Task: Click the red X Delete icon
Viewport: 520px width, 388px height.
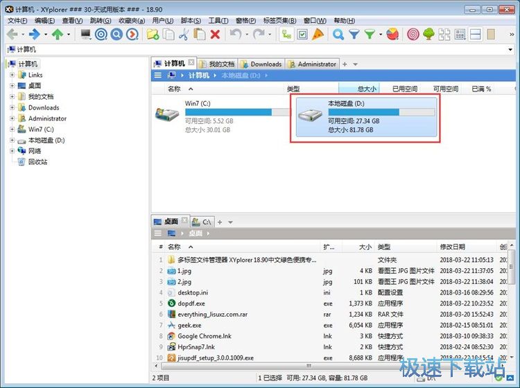Action: click(215, 34)
